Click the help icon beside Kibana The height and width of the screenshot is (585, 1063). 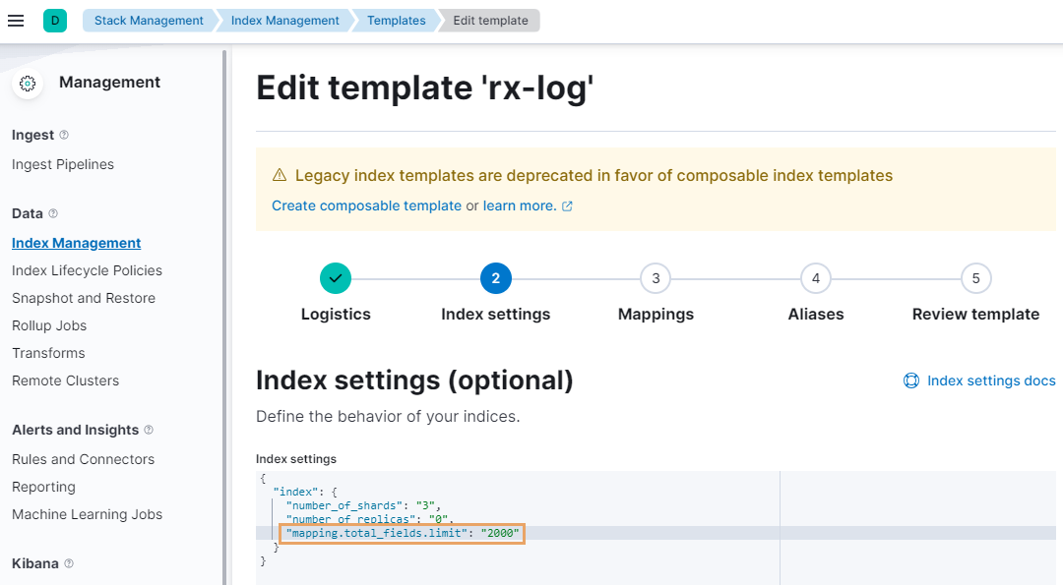click(69, 563)
